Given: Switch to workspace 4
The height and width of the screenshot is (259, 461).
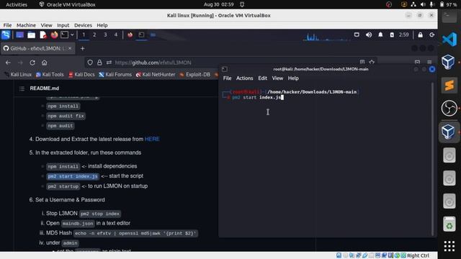Looking at the screenshot, I should tap(116, 35).
